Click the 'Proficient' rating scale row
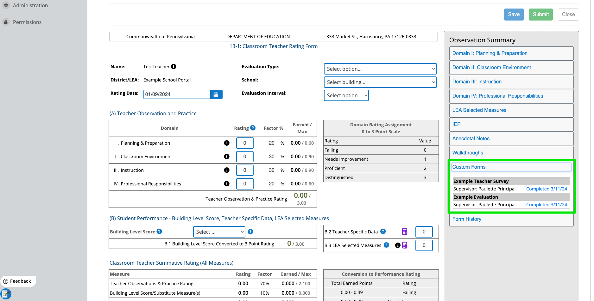This screenshot has width=594, height=301. (x=381, y=168)
